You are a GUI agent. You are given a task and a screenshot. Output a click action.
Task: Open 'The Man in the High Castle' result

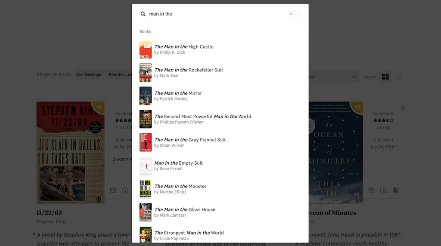coord(220,49)
